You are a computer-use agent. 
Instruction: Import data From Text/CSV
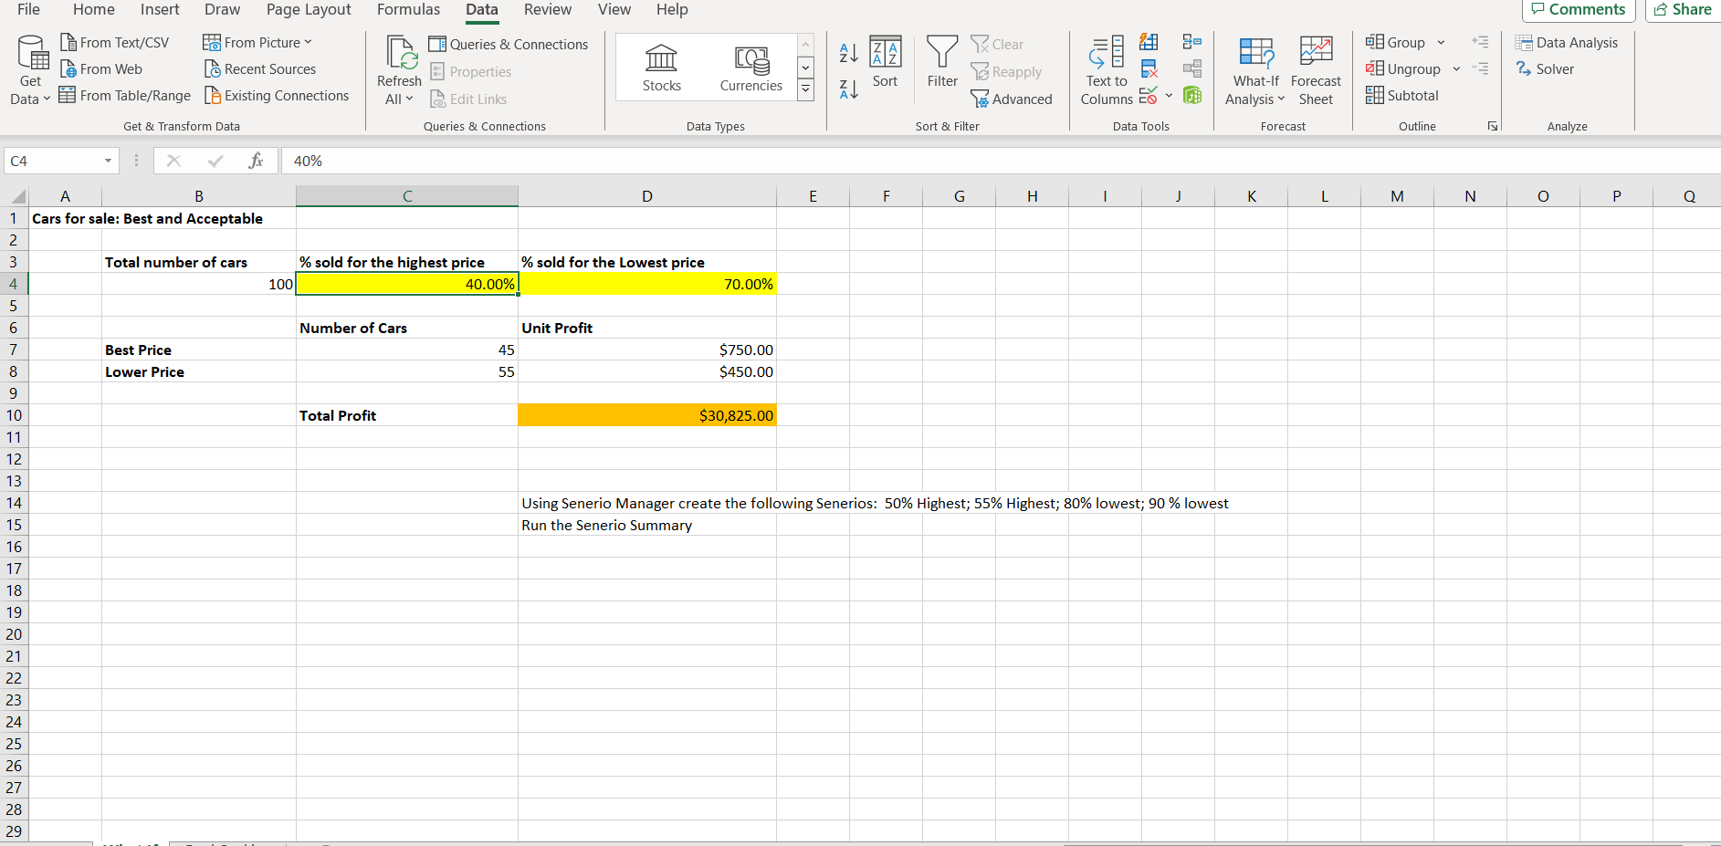pos(115,43)
